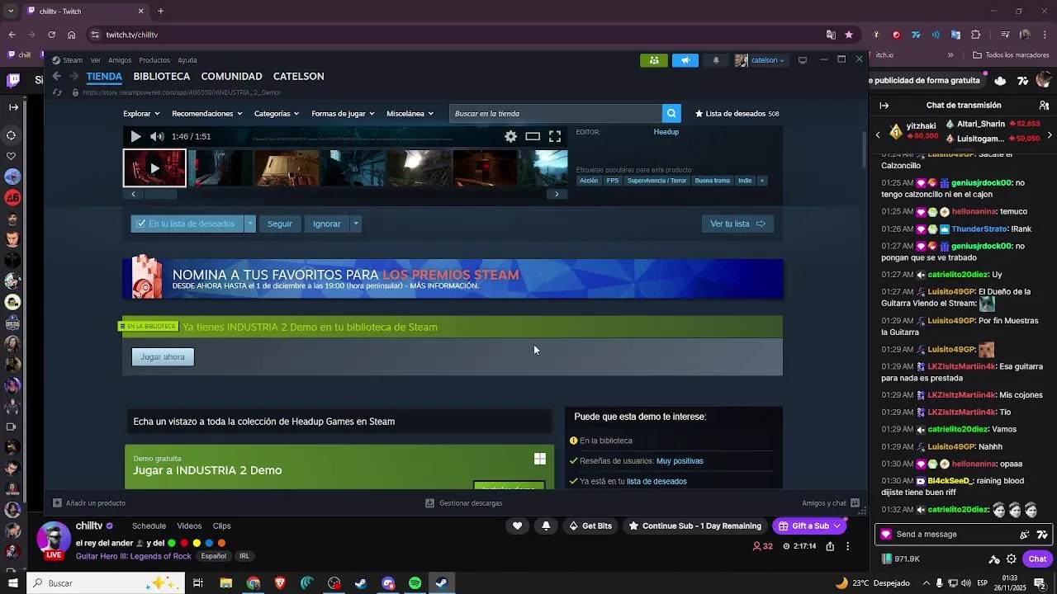This screenshot has width=1057, height=594.
Task: Open Steam notifications bell
Action: point(716,60)
